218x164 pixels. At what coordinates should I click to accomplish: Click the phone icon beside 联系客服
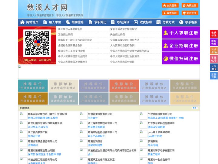(181, 22)
